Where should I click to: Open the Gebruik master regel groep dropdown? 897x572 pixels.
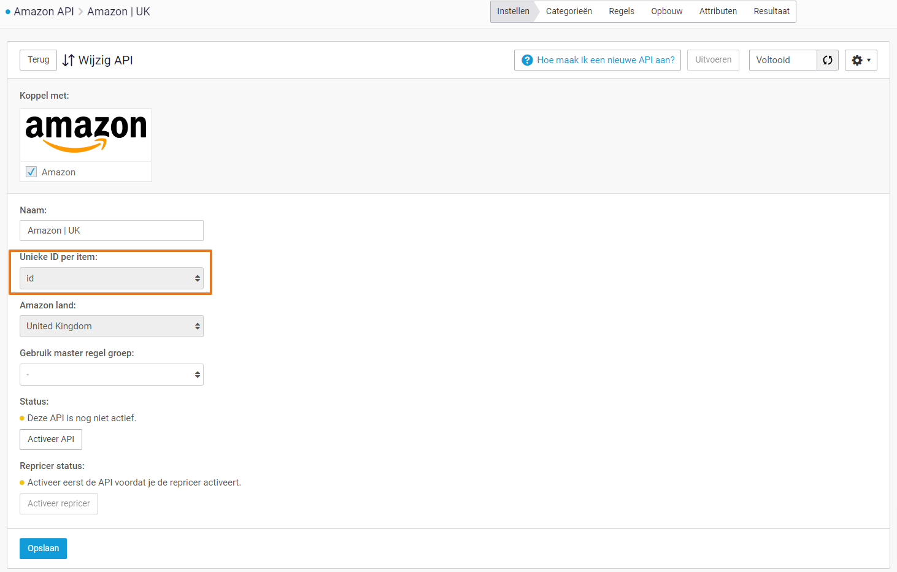click(112, 375)
